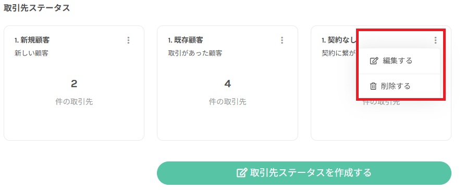Click the pencil icon in the create button

[x=242, y=172]
